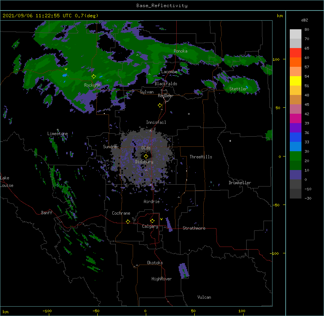Image resolution: width=324 pixels, height=316 pixels.
Task: Click the Banff label
Action: point(47,213)
